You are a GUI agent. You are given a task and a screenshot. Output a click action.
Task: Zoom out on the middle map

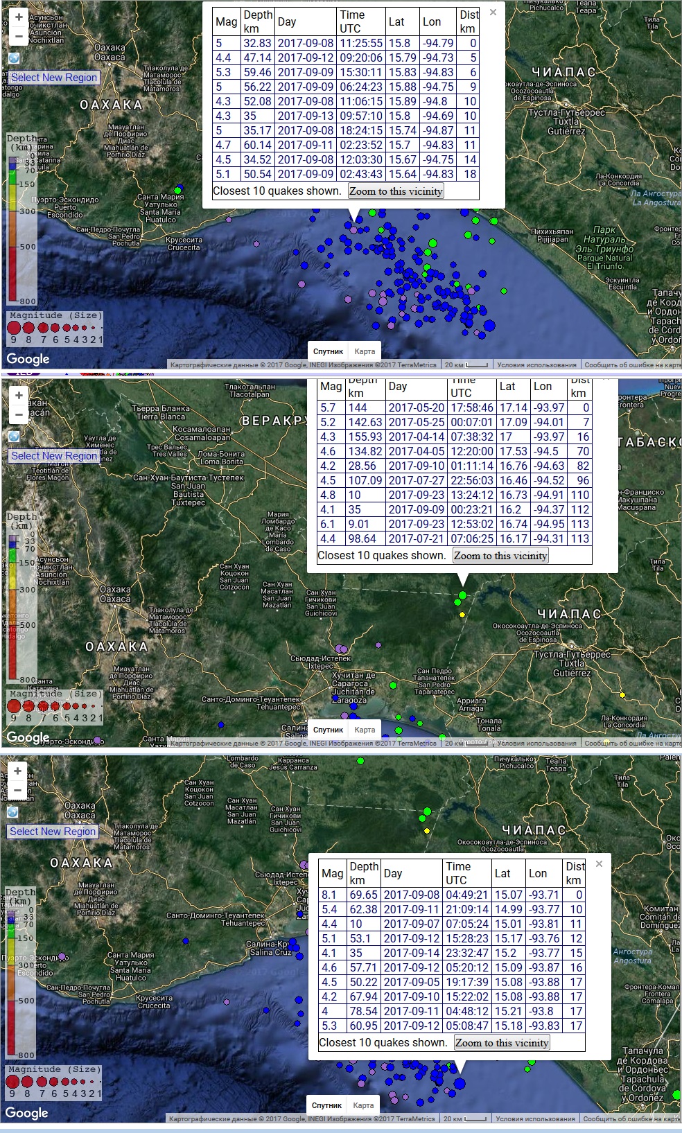(x=19, y=414)
